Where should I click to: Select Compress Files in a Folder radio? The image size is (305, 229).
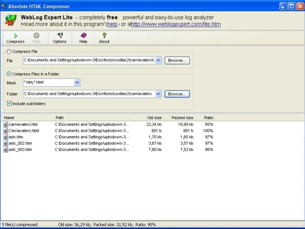pyautogui.click(x=9, y=74)
